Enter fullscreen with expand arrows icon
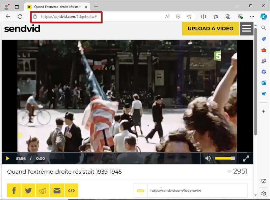 click(246, 158)
